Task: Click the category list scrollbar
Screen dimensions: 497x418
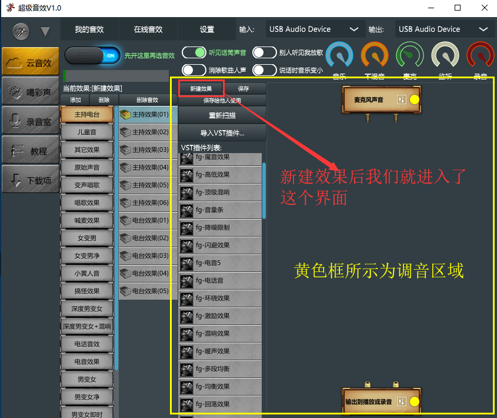Action: [116, 238]
